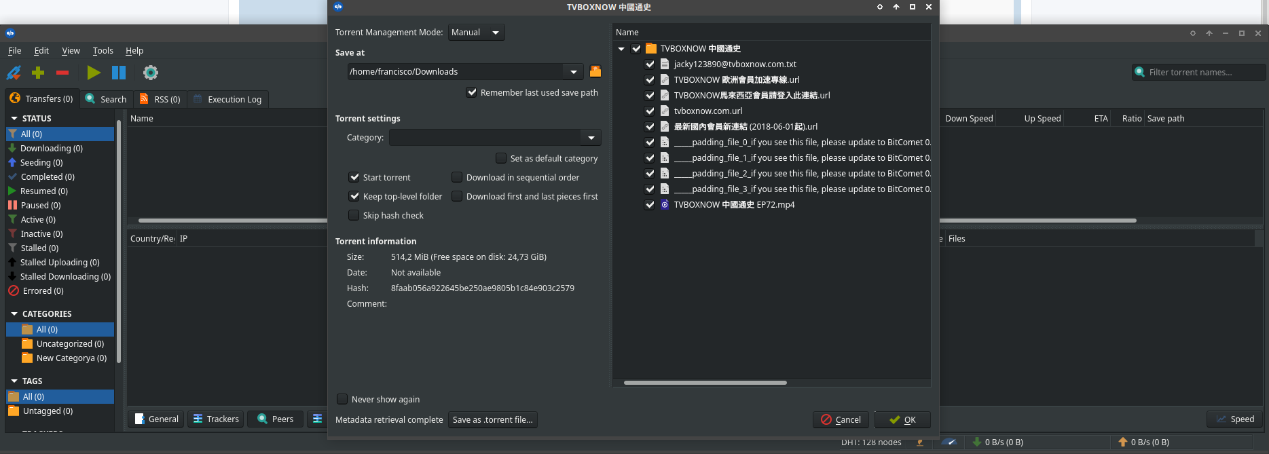Click Save as .torrent file button
The width and height of the screenshot is (1269, 454).
(493, 419)
